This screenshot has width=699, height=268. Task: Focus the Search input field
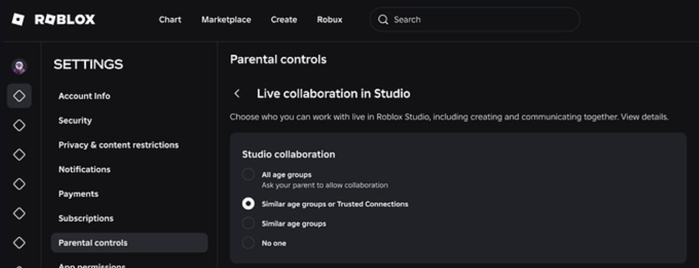click(x=475, y=20)
